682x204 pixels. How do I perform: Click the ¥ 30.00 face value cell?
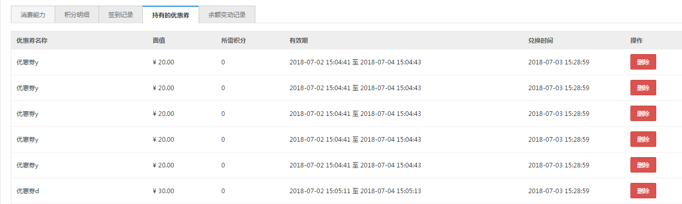pyautogui.click(x=164, y=191)
